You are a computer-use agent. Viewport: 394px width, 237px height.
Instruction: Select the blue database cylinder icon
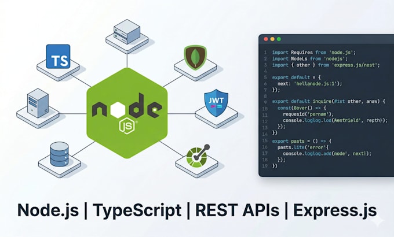[59, 154]
